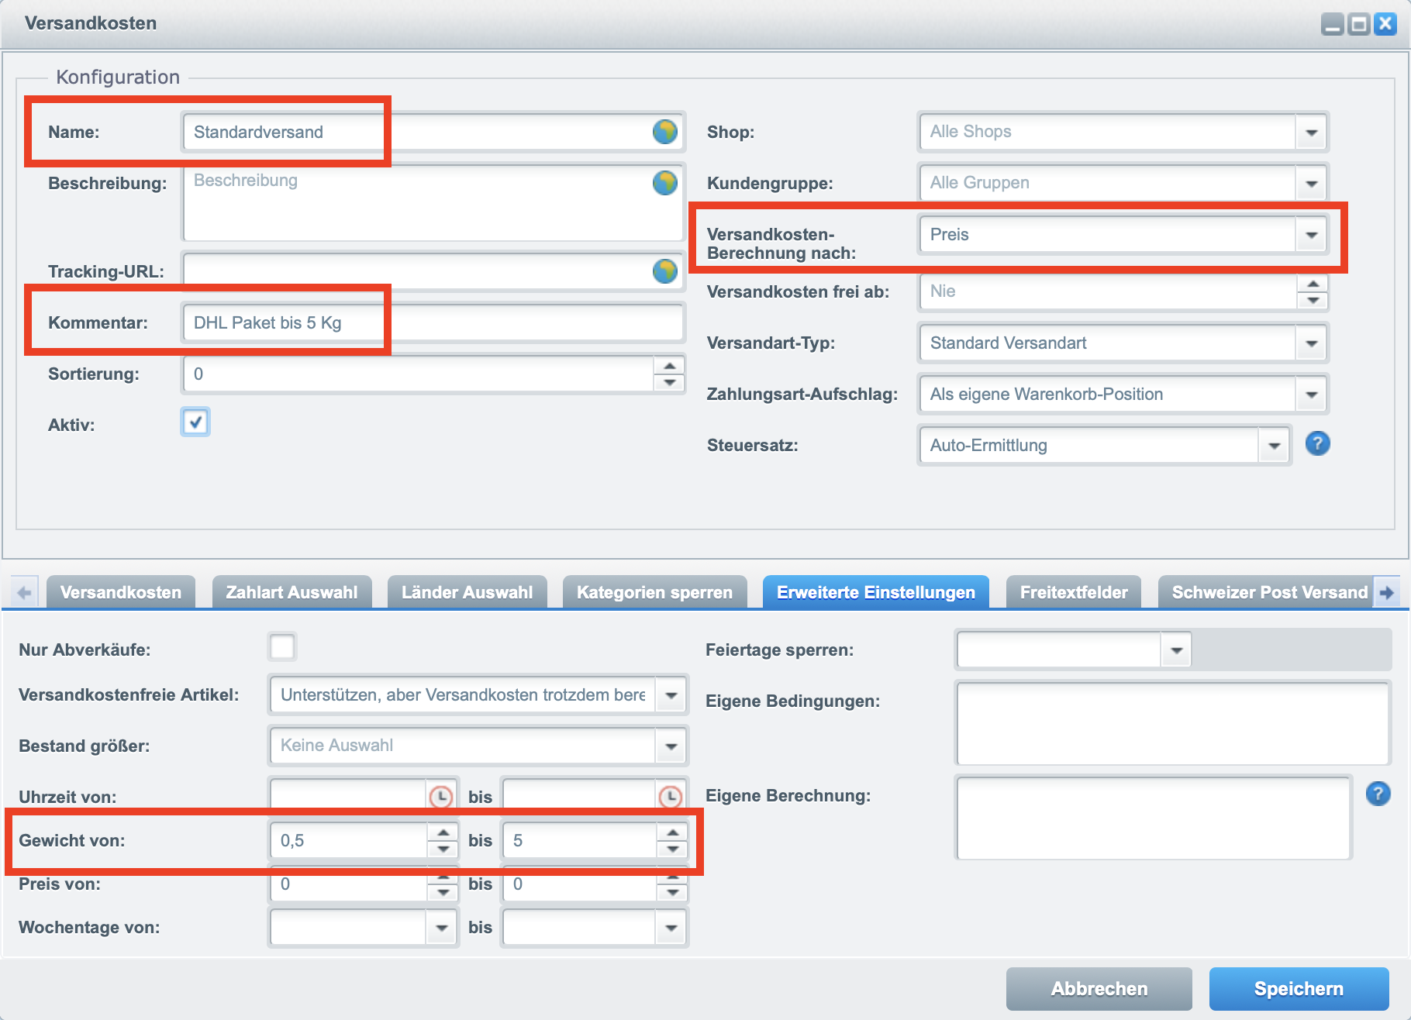The image size is (1411, 1020).
Task: Select Erweiterte Einstellungen tab
Action: click(876, 592)
